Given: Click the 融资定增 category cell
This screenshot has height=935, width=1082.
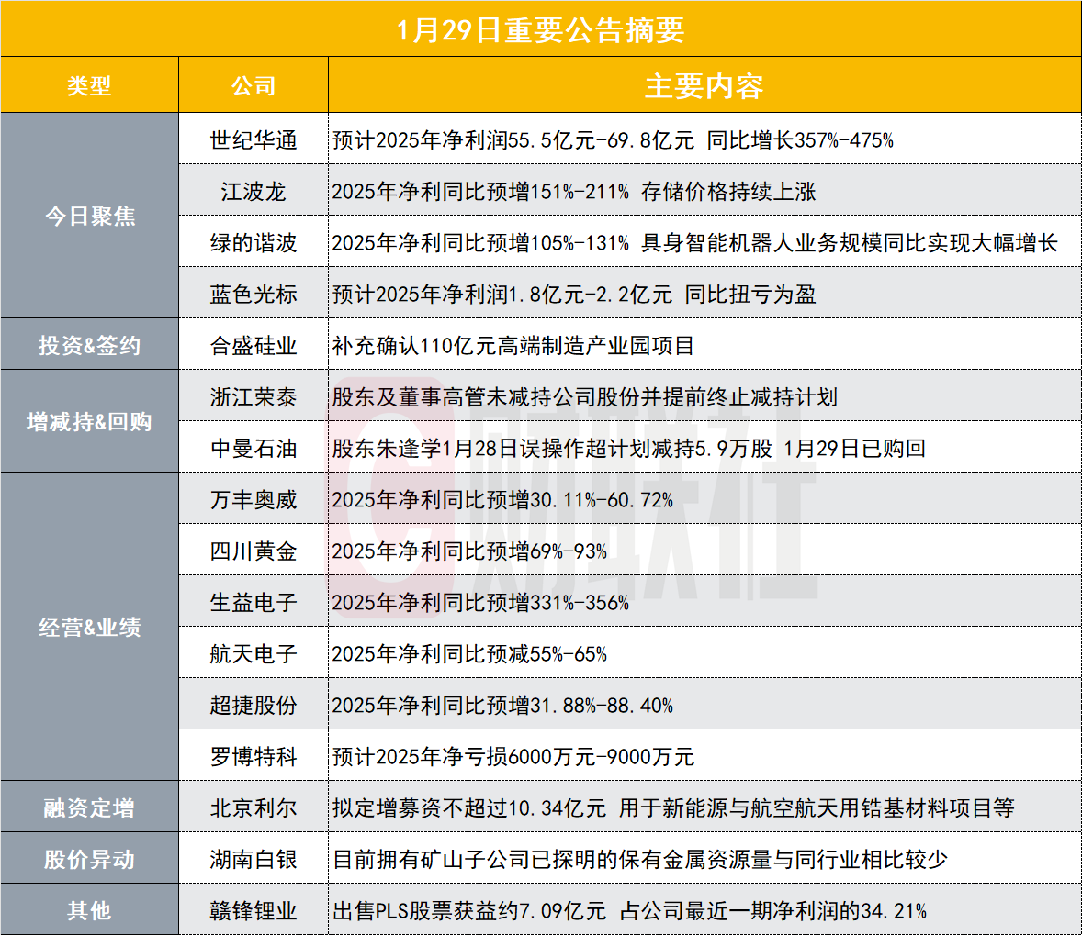Looking at the screenshot, I should [x=90, y=807].
